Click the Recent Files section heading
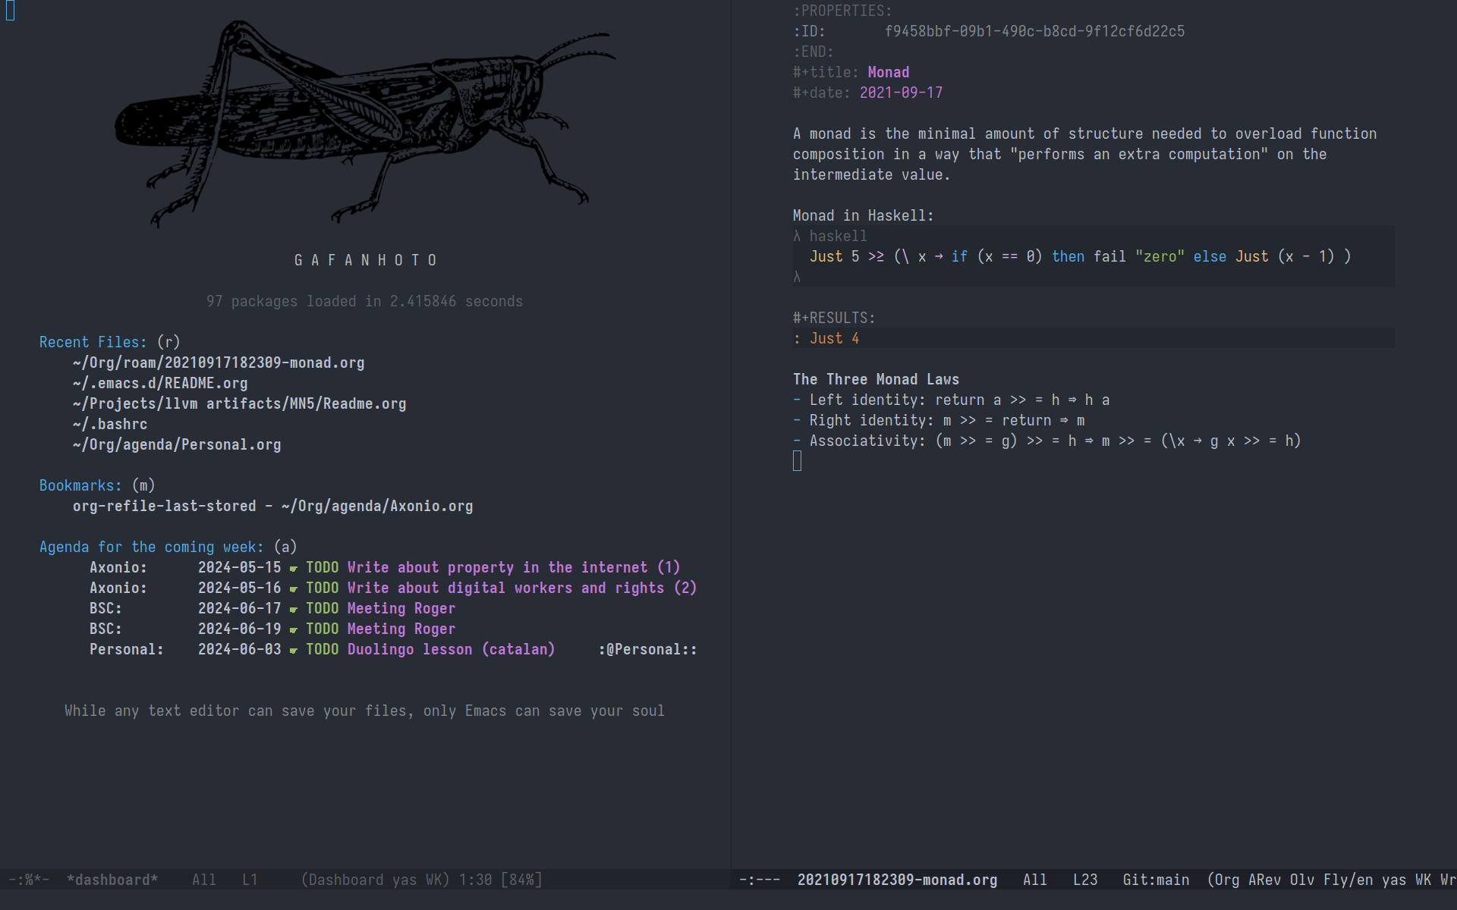1457x910 pixels. point(93,343)
